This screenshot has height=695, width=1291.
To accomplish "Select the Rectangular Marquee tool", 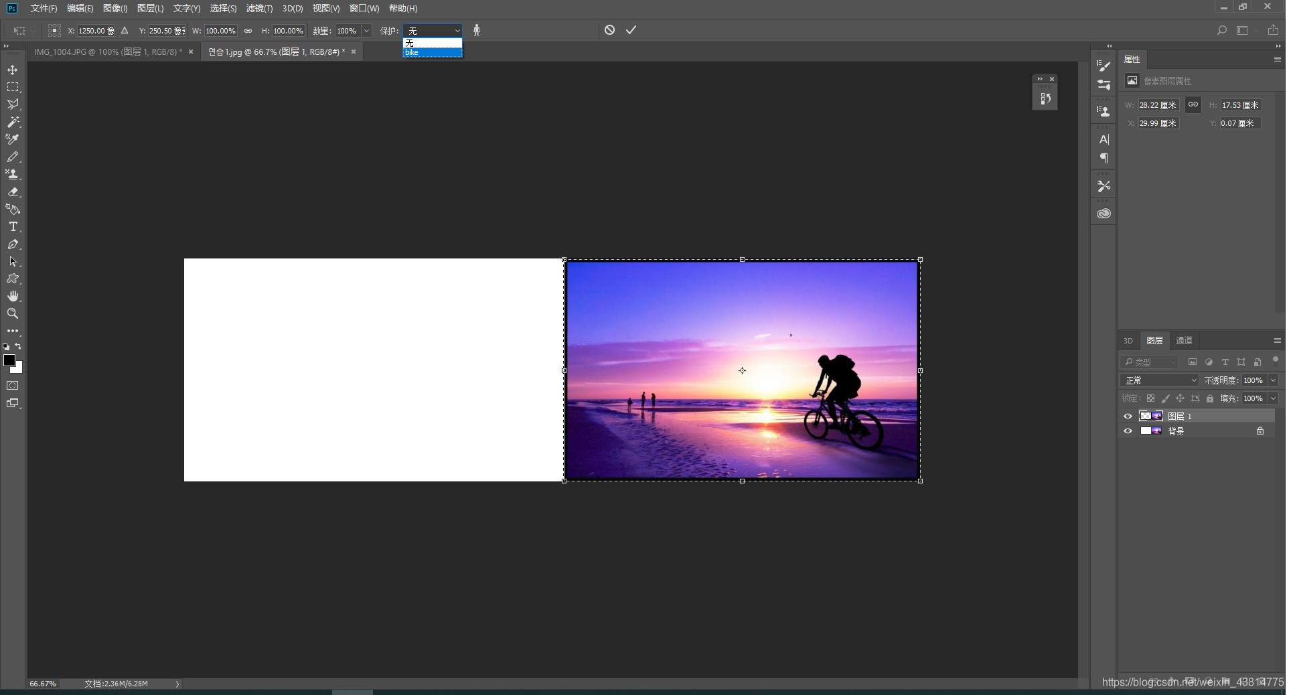I will click(13, 87).
